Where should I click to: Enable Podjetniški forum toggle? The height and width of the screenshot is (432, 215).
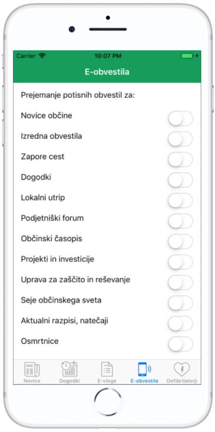pyautogui.click(x=180, y=221)
